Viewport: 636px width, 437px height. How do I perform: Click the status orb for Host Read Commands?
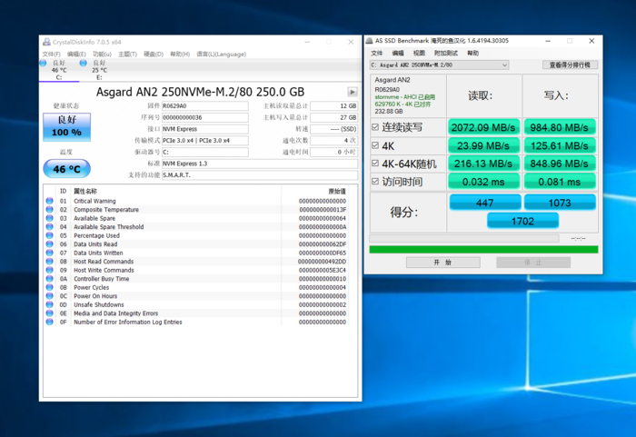pyautogui.click(x=49, y=262)
